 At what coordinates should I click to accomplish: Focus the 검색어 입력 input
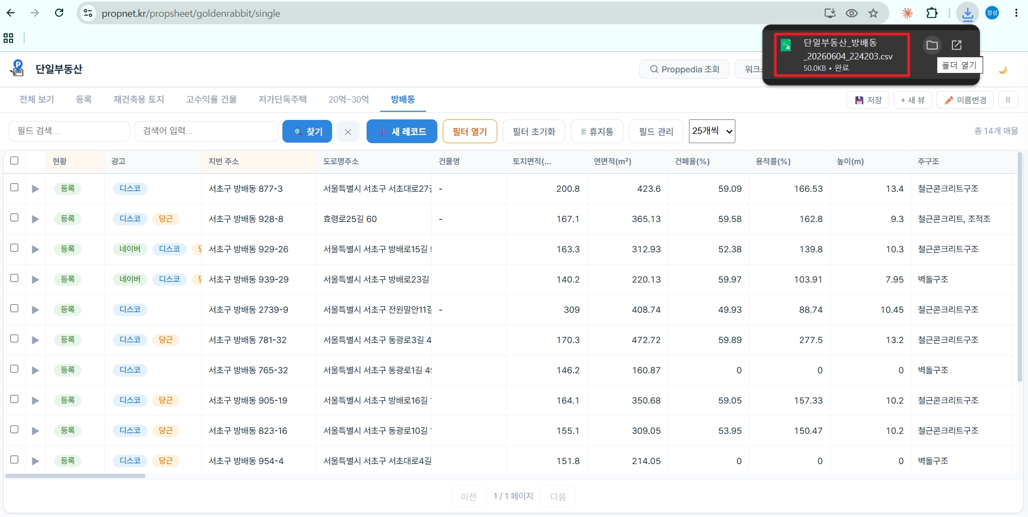(x=206, y=131)
